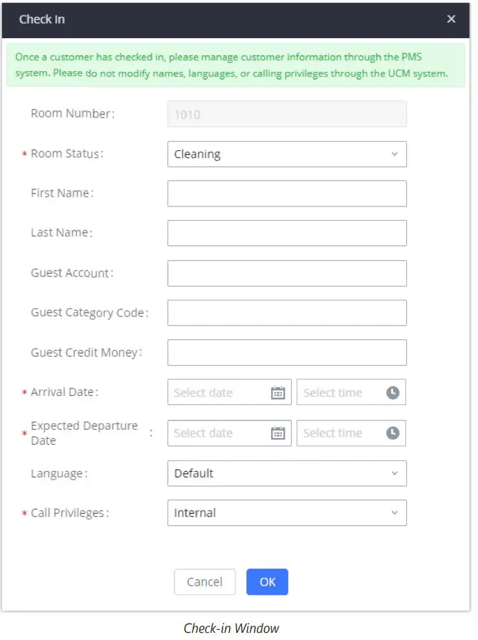Image resolution: width=478 pixels, height=640 pixels.
Task: Click the Arrival Date clock icon
Action: [x=393, y=393]
